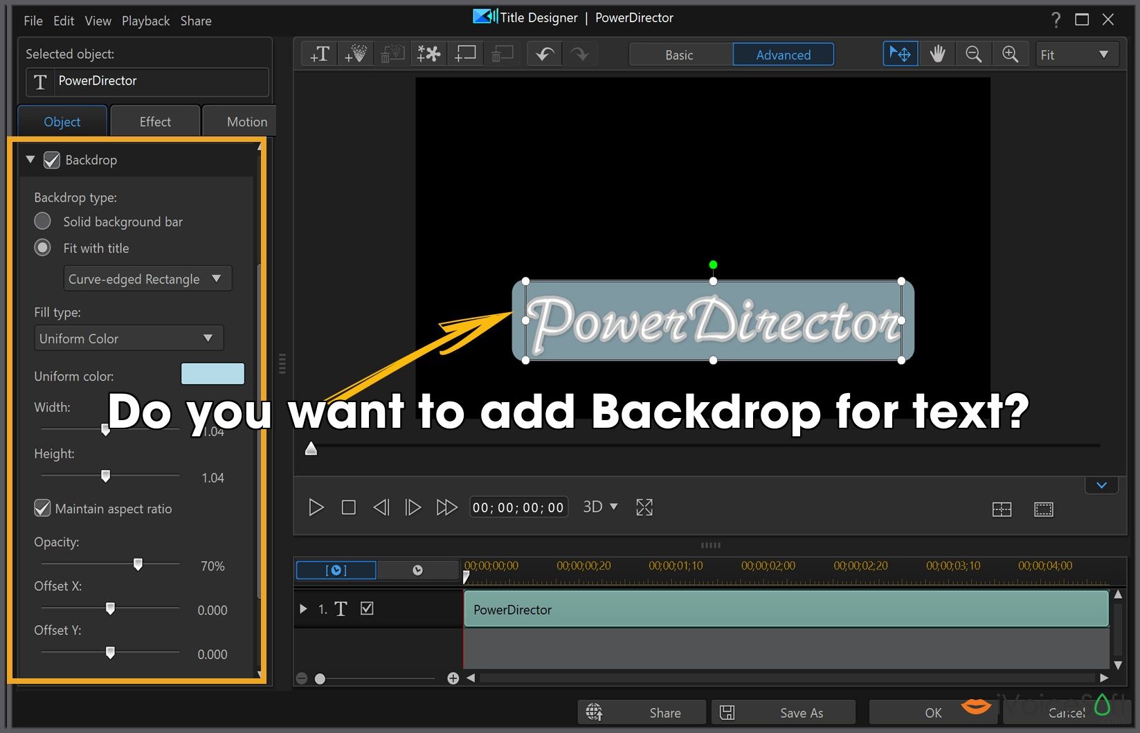The width and height of the screenshot is (1140, 733).
Task: Play the title preview
Action: pos(316,507)
